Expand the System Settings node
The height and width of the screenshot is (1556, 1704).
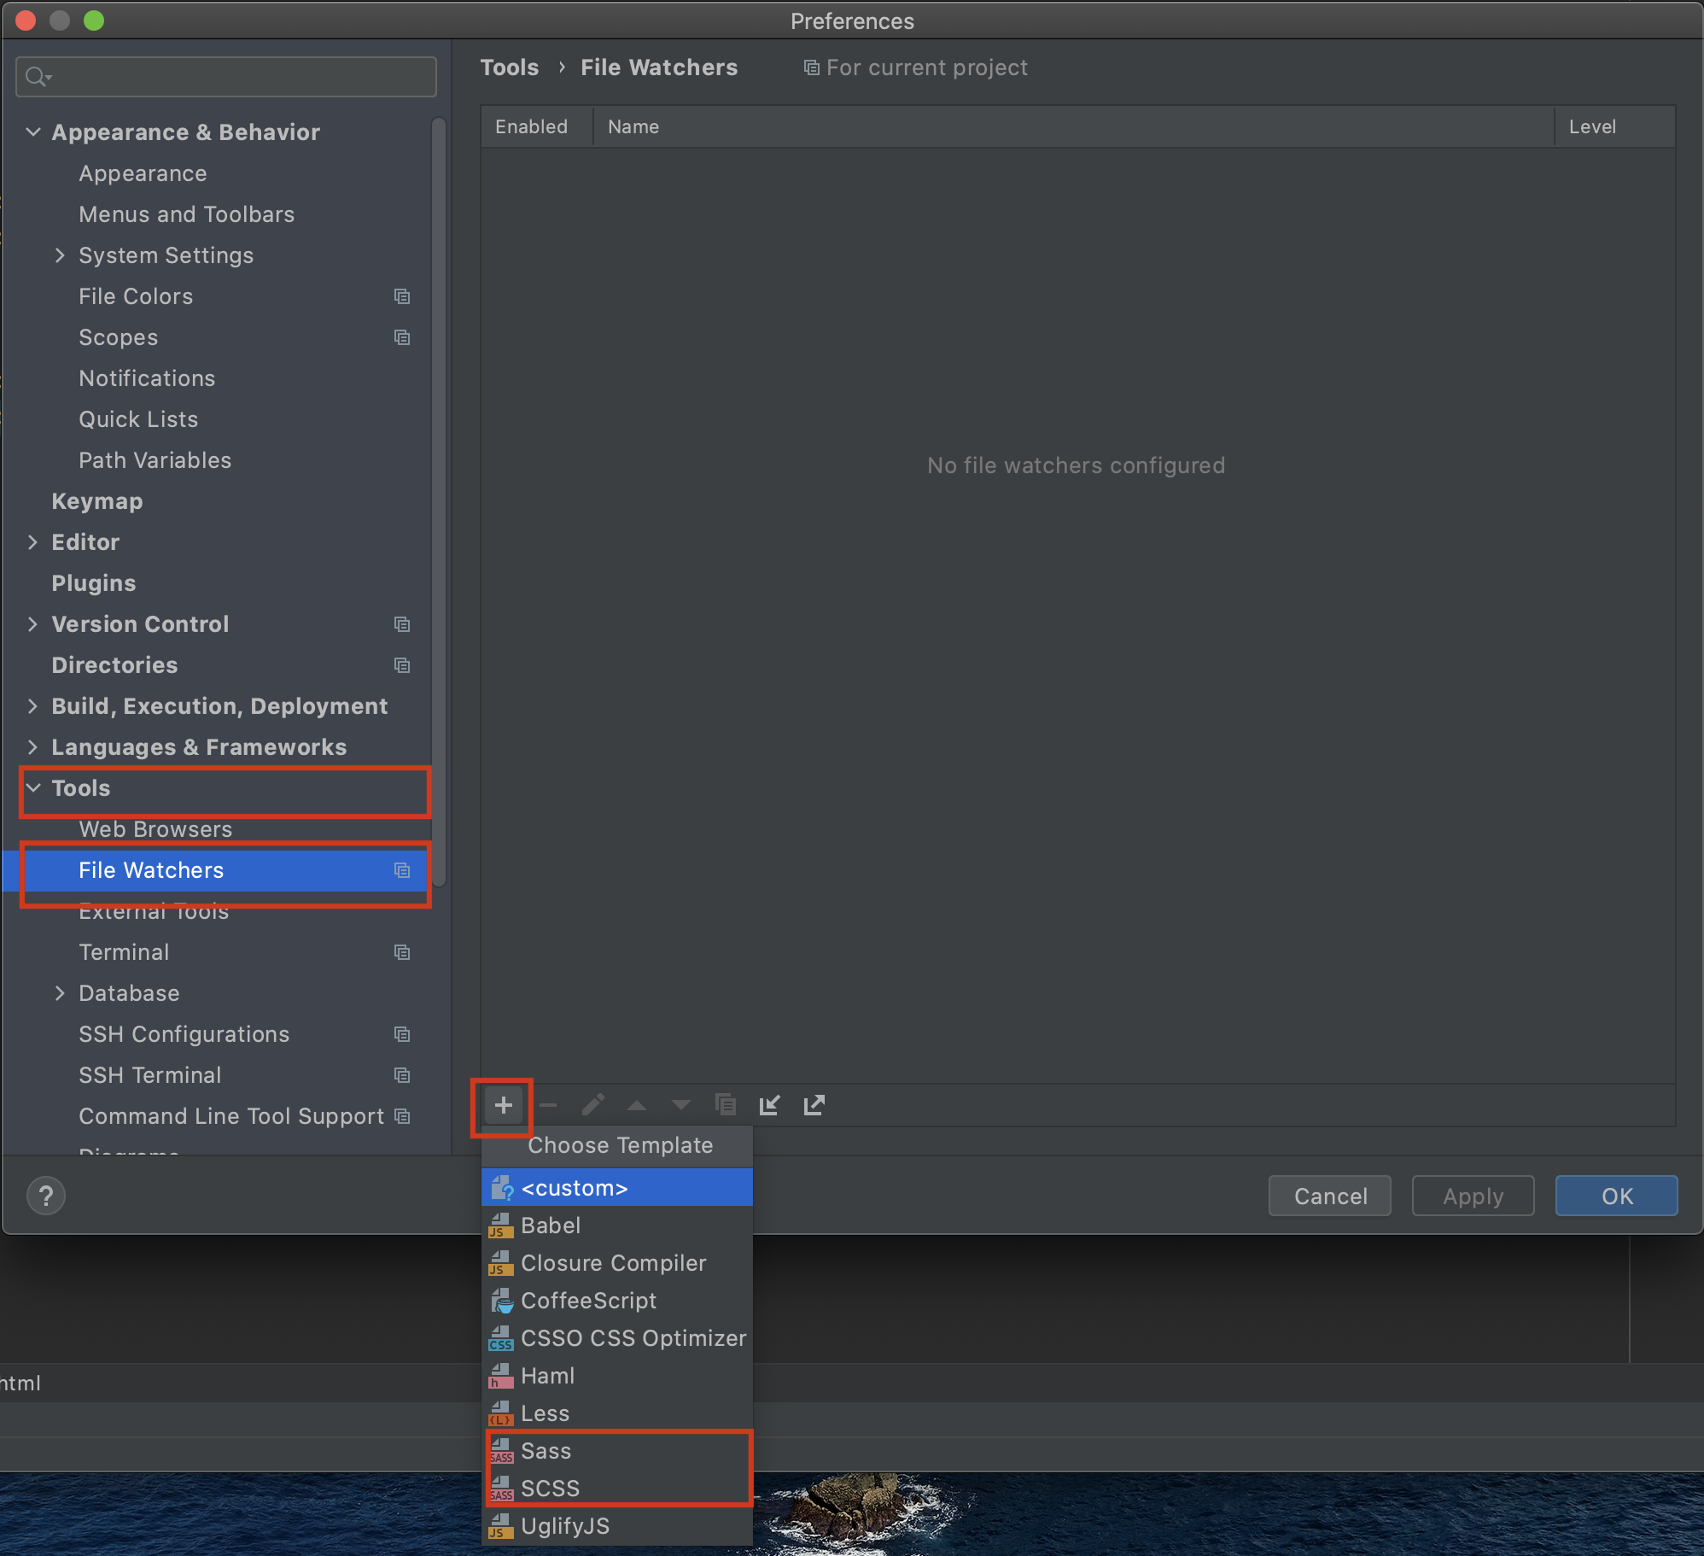[60, 255]
